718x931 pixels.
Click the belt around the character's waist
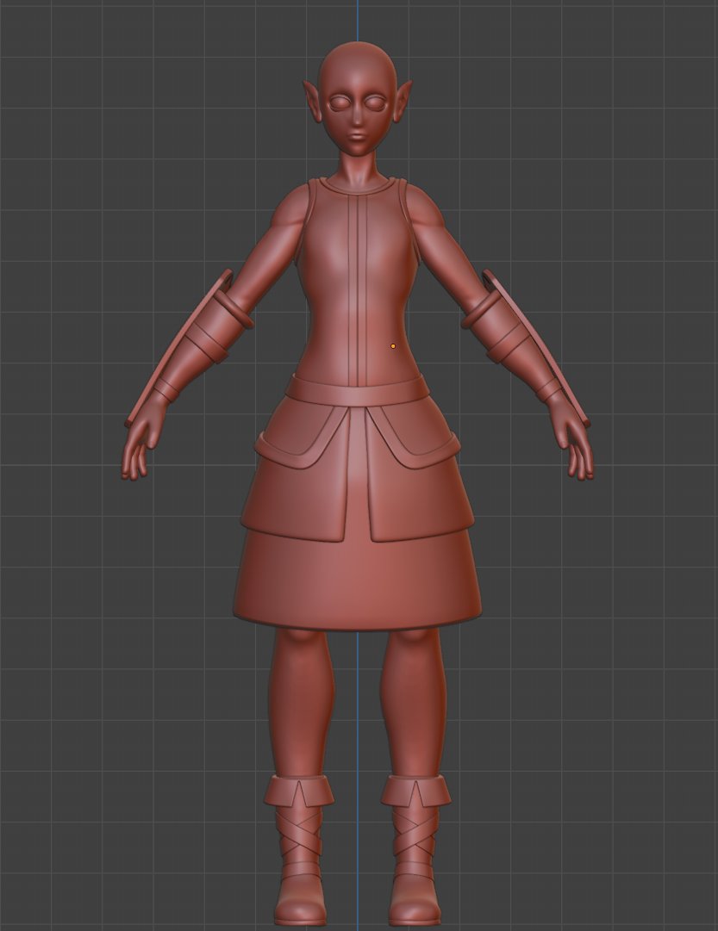coord(357,391)
